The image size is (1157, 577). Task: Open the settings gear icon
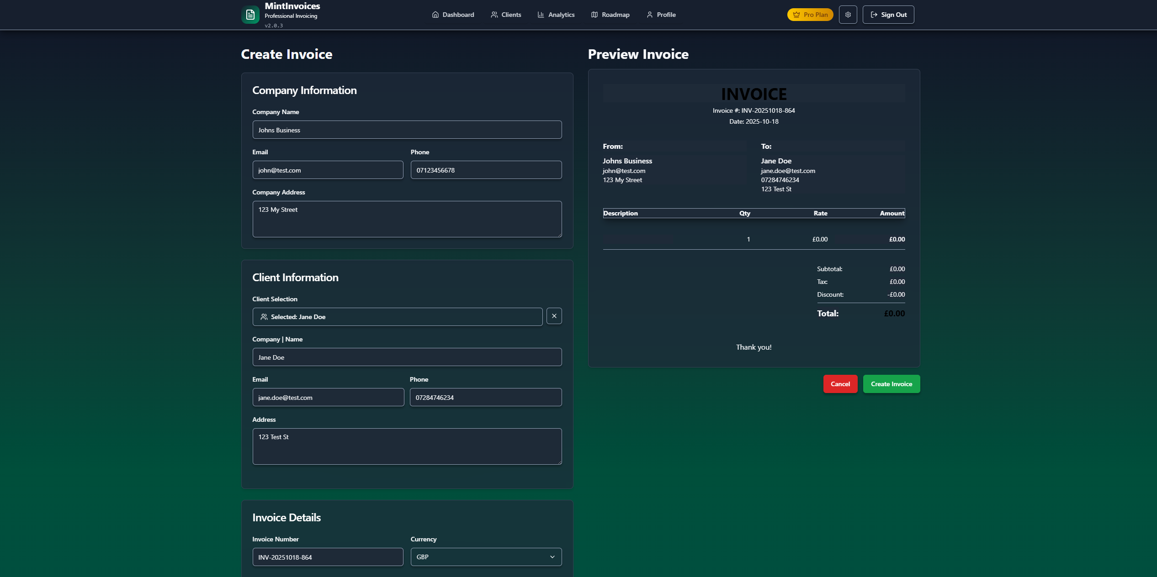tap(848, 15)
